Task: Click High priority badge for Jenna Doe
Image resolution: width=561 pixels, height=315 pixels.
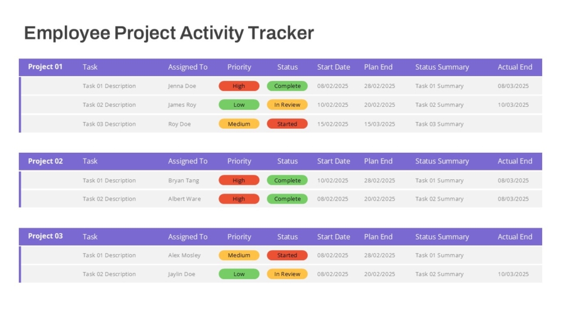Action: pyautogui.click(x=239, y=86)
